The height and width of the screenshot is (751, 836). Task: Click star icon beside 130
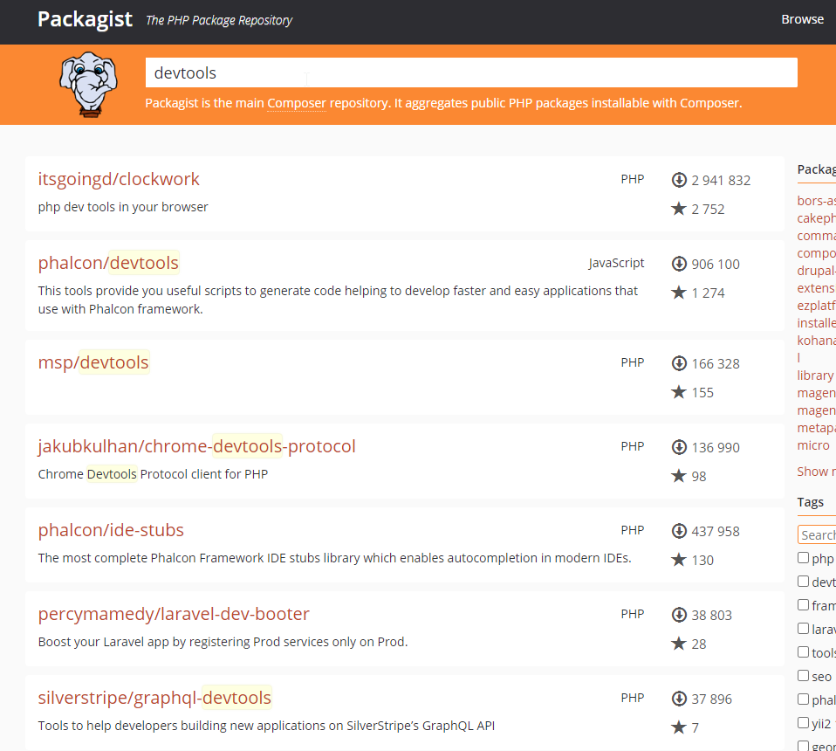[x=679, y=560]
